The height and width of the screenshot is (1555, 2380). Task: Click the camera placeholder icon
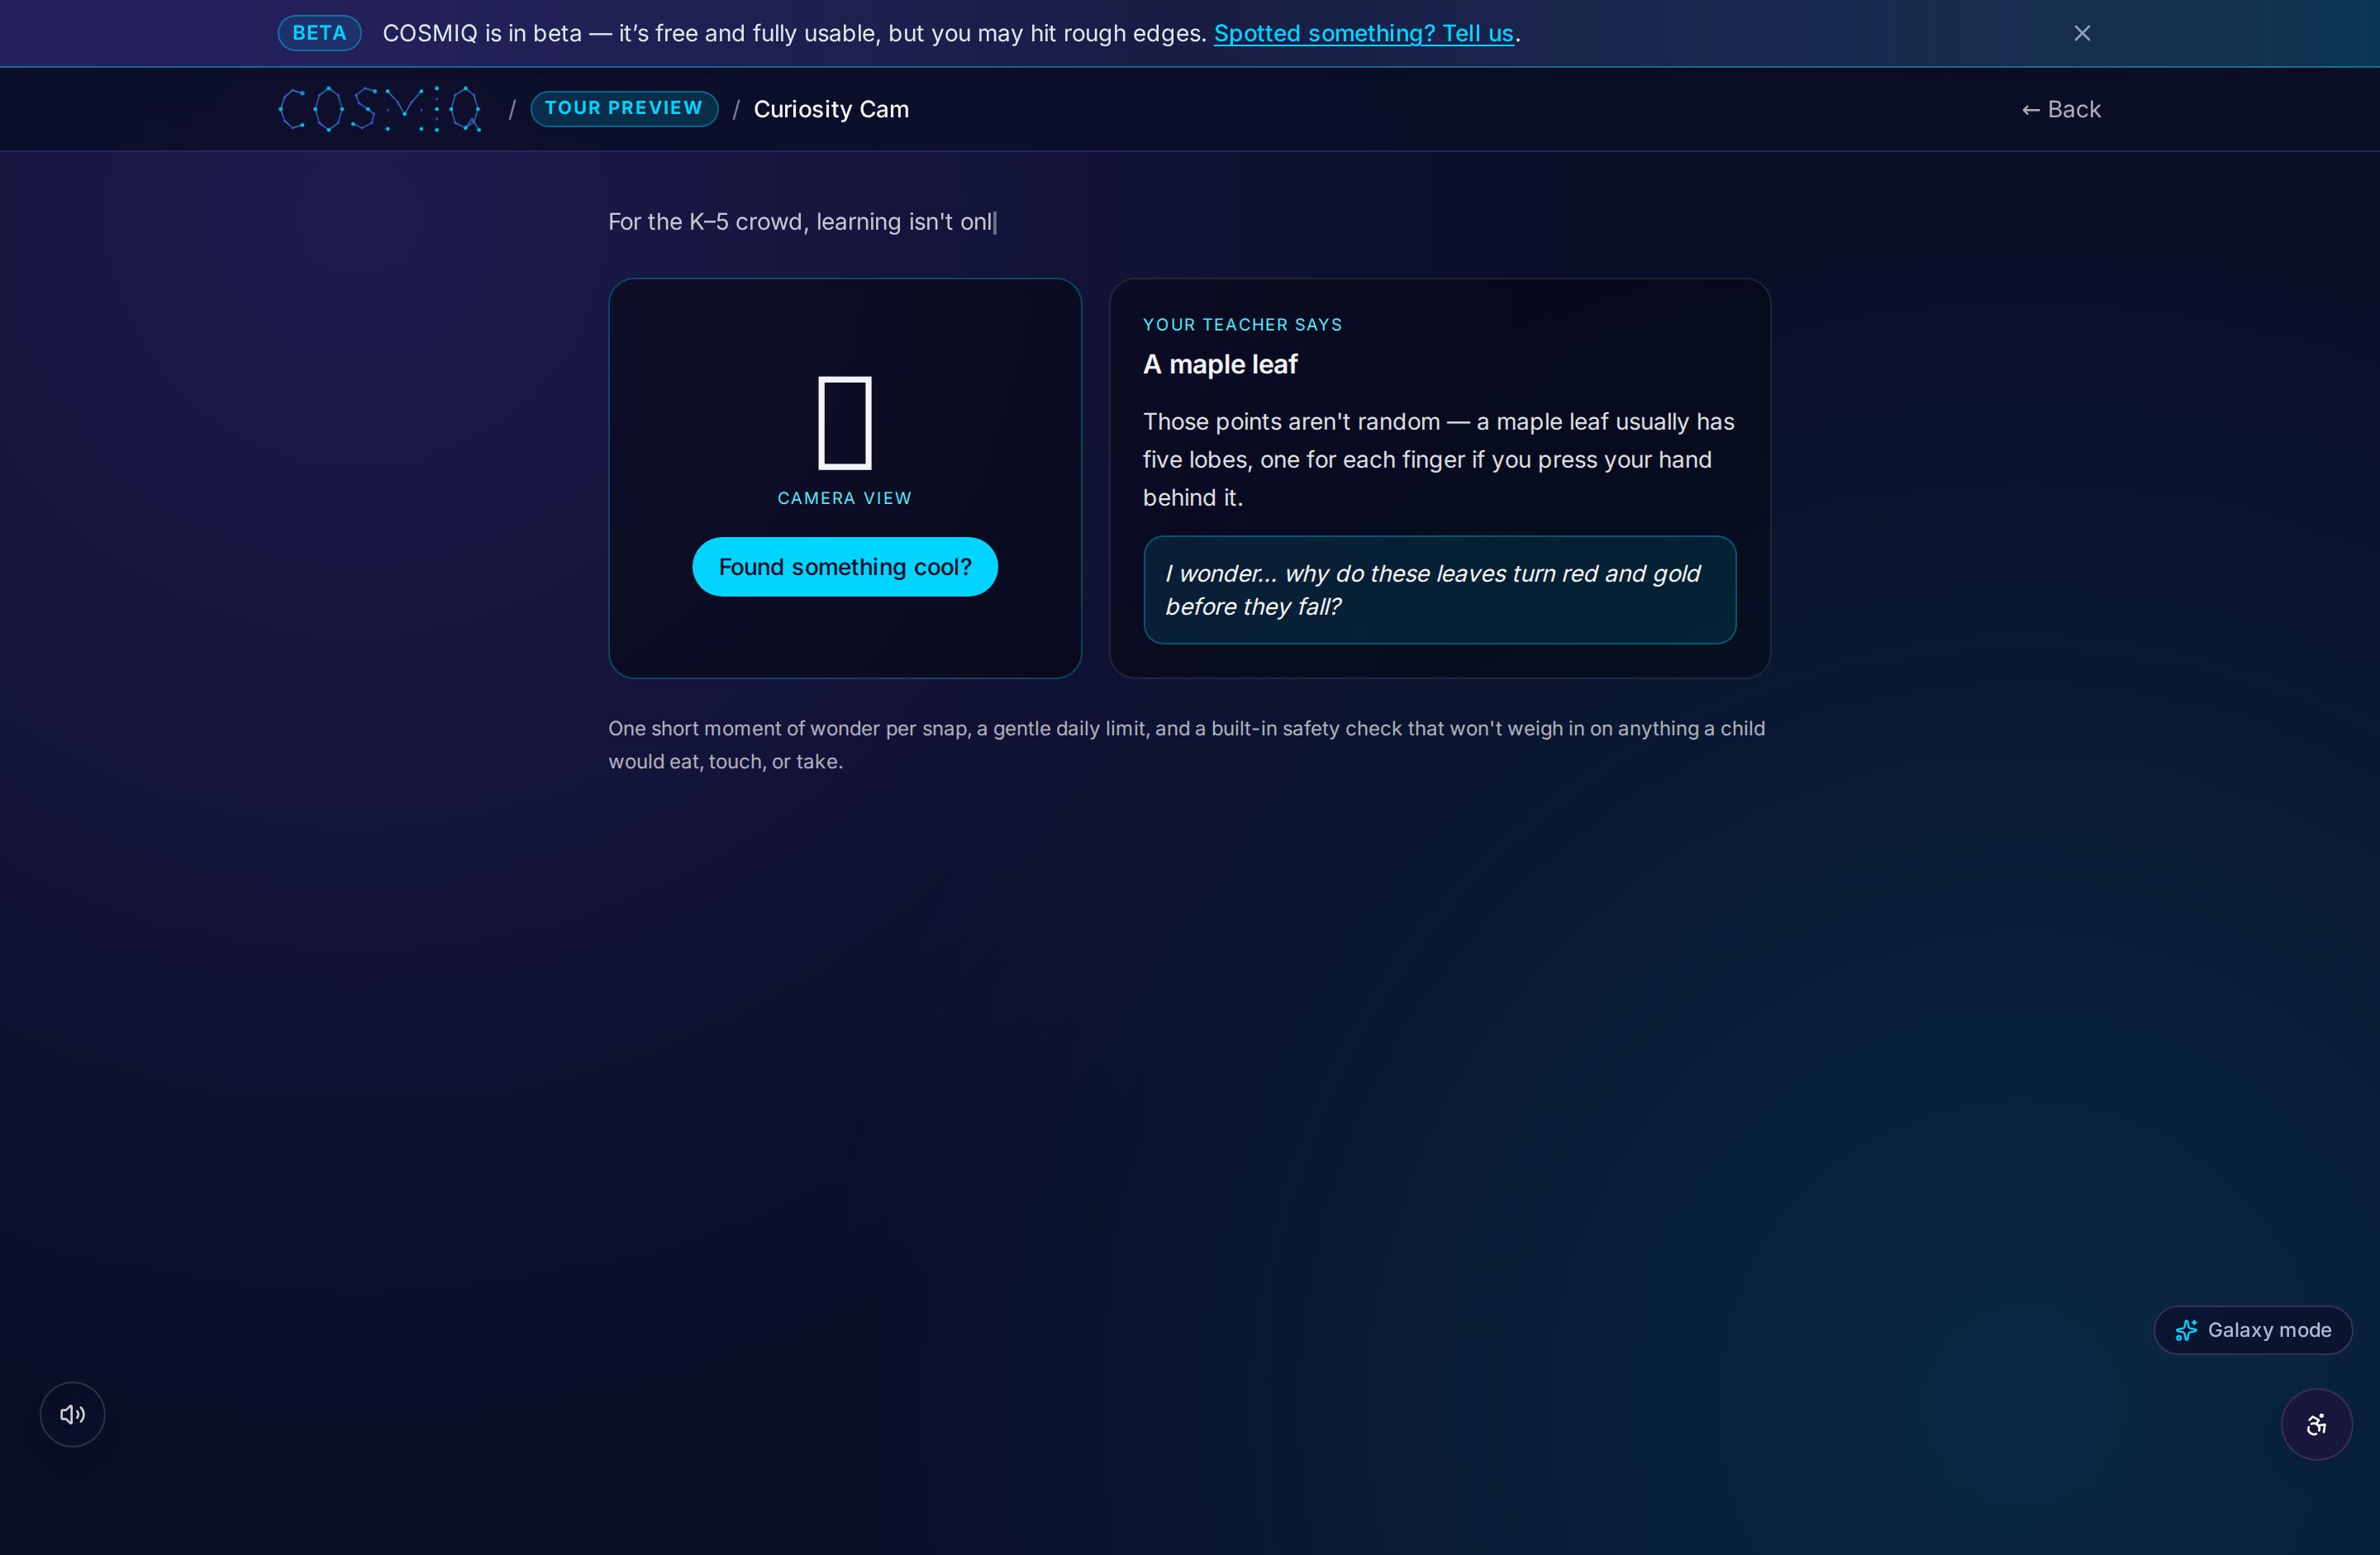[x=845, y=422]
